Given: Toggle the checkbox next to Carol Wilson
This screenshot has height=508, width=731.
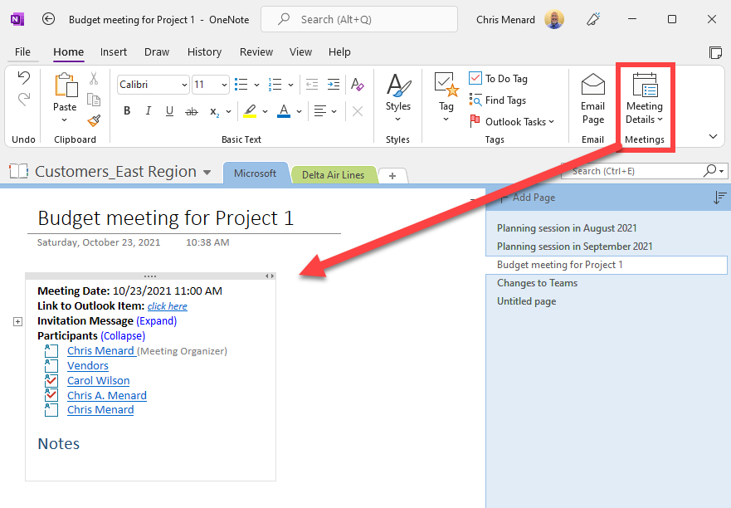Looking at the screenshot, I should 50,380.
